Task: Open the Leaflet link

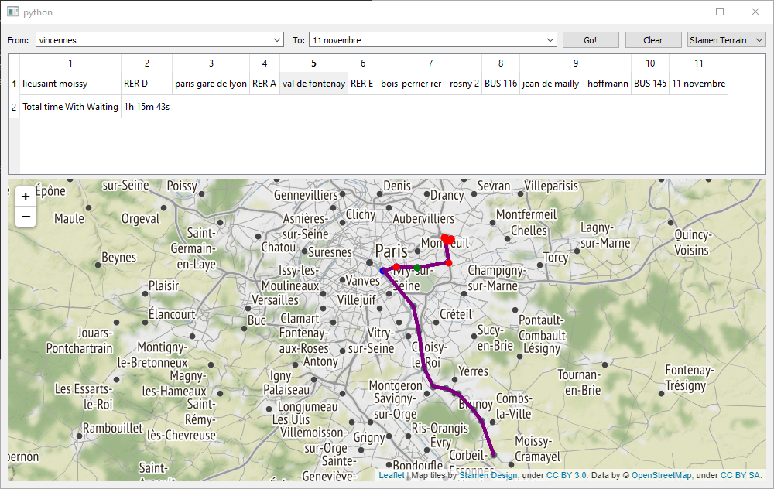Action: [392, 475]
